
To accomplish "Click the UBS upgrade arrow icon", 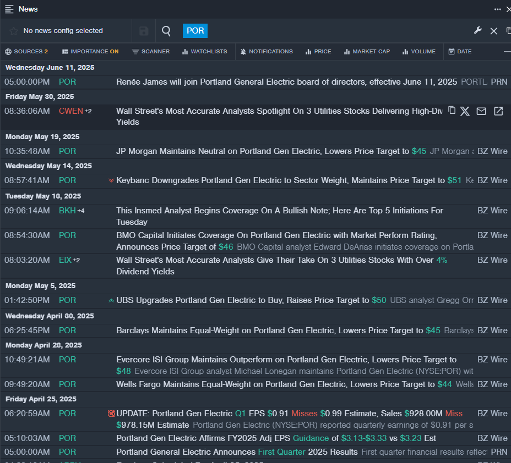I will coord(111,300).
